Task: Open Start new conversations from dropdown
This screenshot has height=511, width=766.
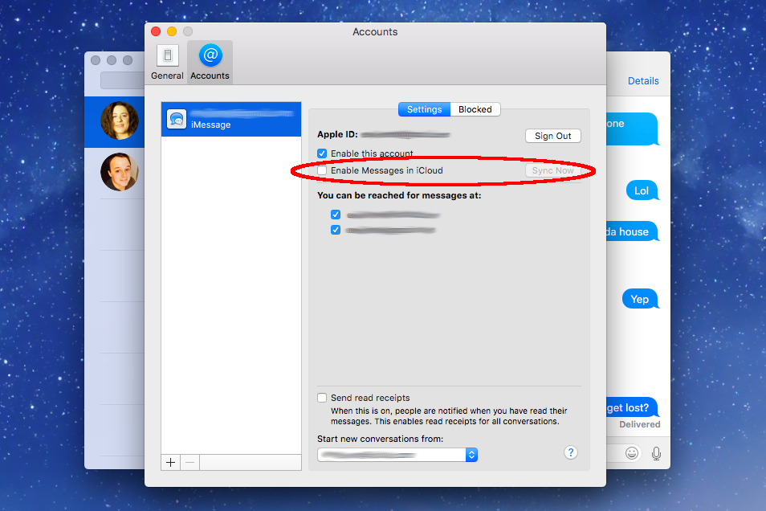Action: point(397,455)
